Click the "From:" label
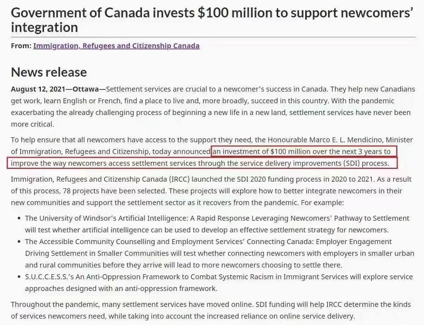The image size is (424, 325). (21, 46)
